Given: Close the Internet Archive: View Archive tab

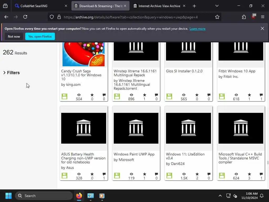Looking at the screenshot, I should (x=184, y=6).
